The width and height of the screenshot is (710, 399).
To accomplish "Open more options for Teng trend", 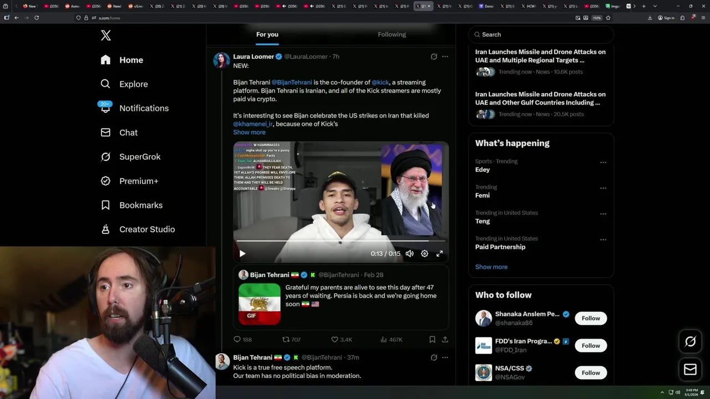I will [x=603, y=214].
